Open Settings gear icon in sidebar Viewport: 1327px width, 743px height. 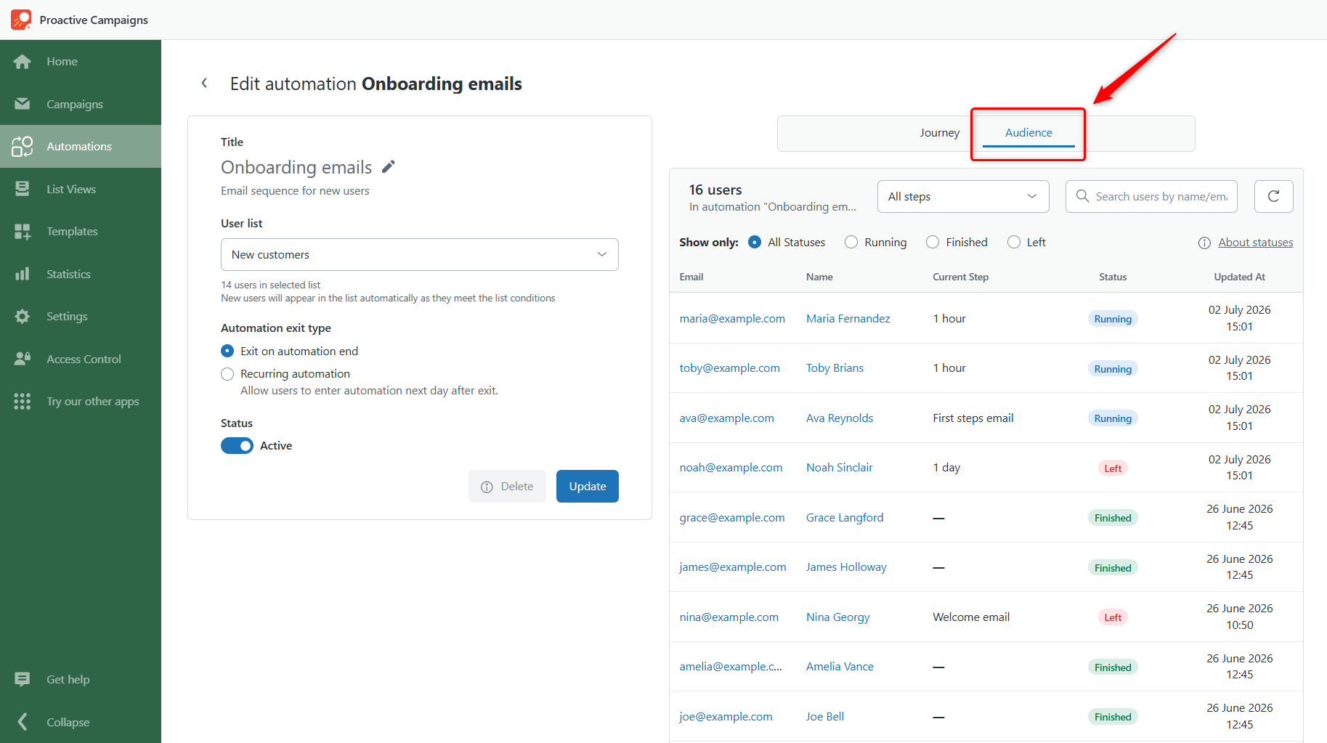(23, 317)
